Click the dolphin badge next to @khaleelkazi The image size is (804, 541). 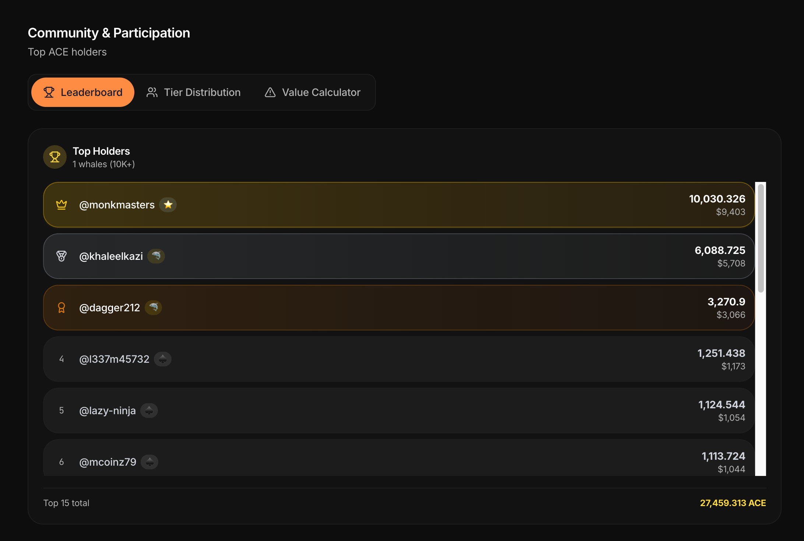pyautogui.click(x=156, y=256)
